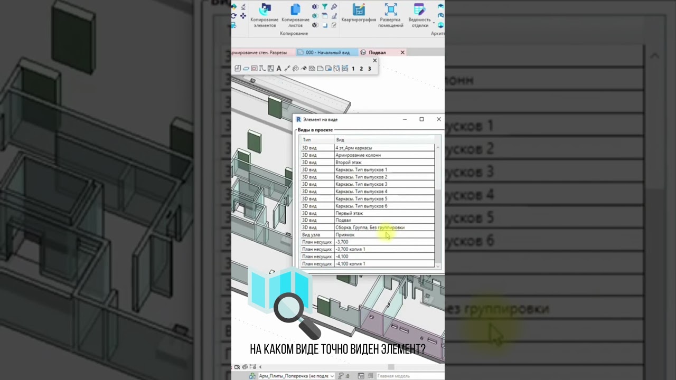Click the dark S circle icon in ribbon
The image size is (676, 380).
coord(315,7)
